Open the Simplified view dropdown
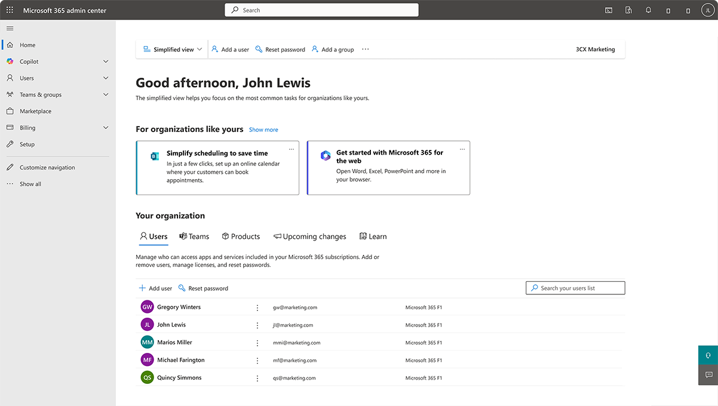The image size is (718, 406). (x=172, y=50)
